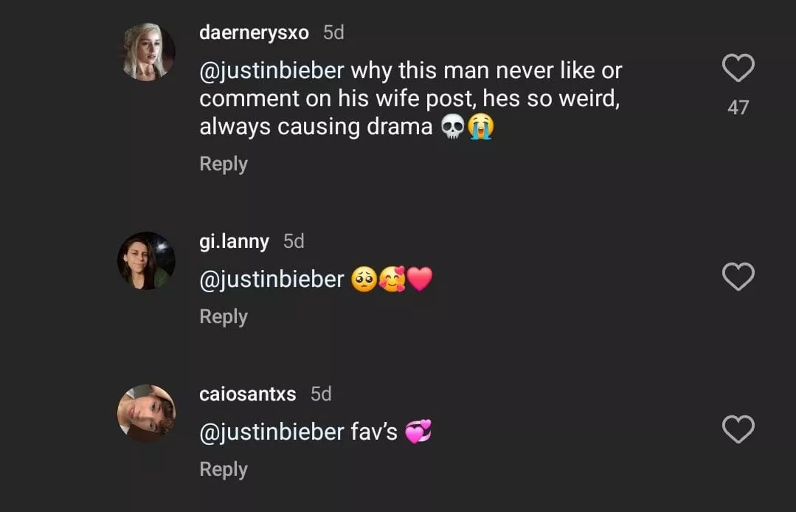Reply to daernerysxo's comment
Screen dimensions: 796x512
pos(224,164)
